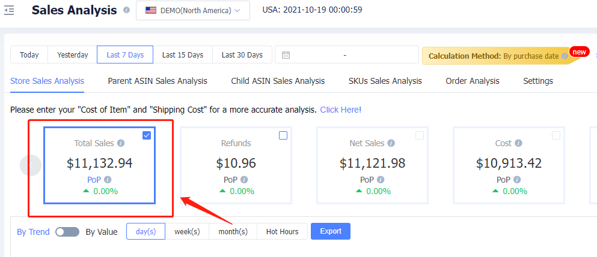Click the USA date-time text

click(x=312, y=10)
